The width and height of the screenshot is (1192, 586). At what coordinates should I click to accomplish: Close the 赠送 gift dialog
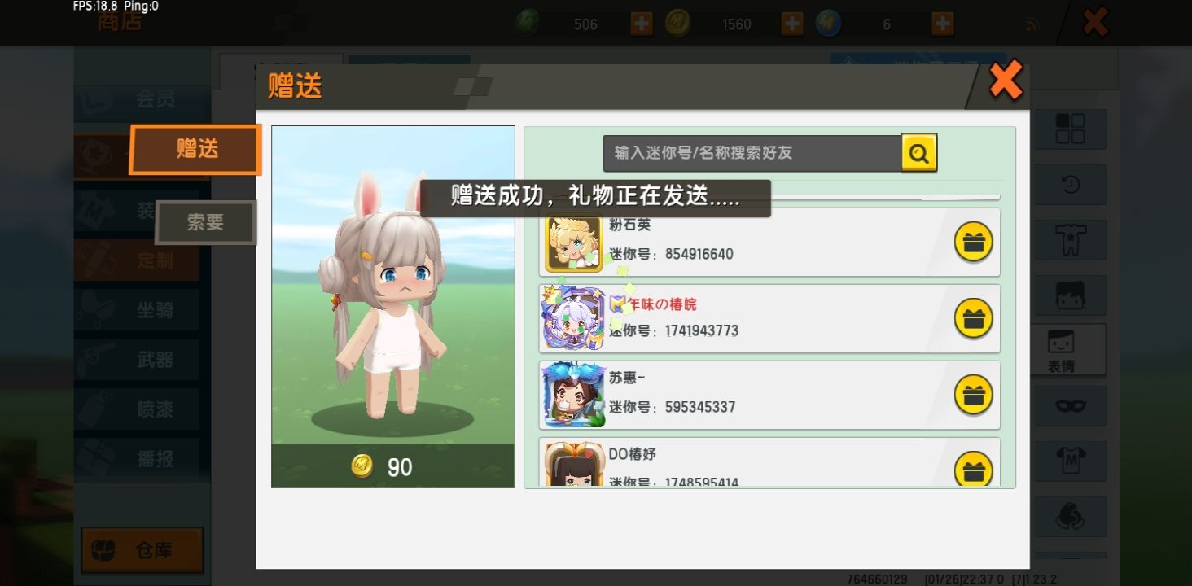(x=1006, y=81)
